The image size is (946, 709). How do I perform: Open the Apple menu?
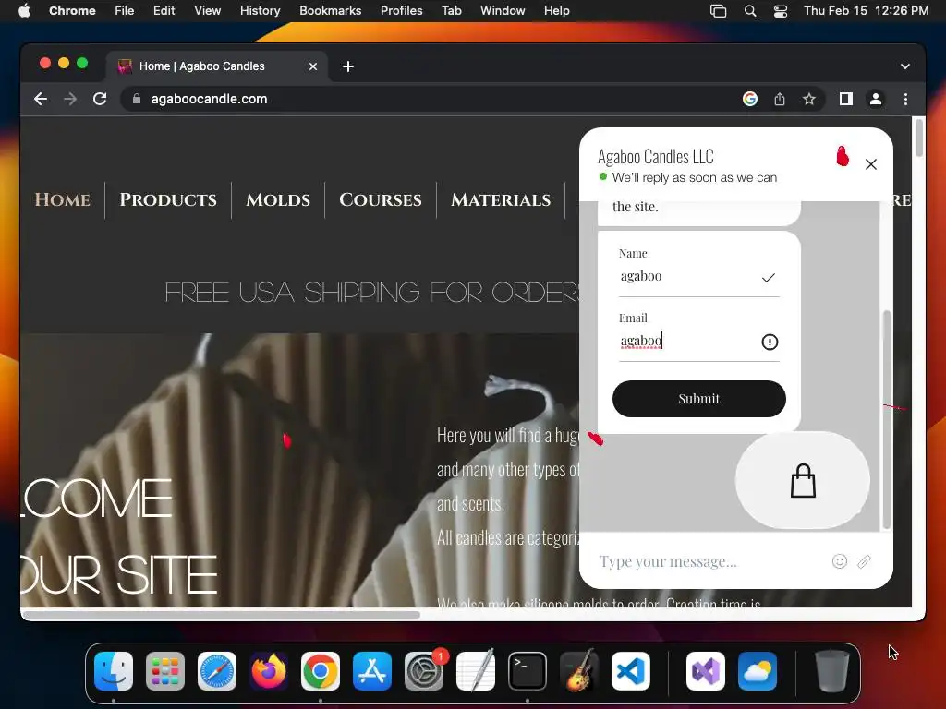click(24, 11)
